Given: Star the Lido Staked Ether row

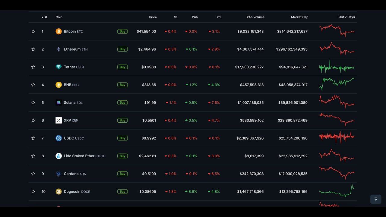Looking at the screenshot, I should (x=33, y=156).
